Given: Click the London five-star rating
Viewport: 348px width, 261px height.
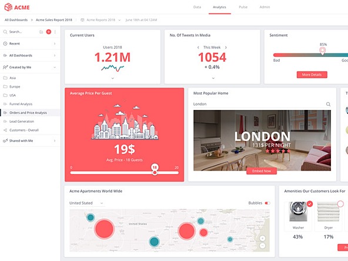Looking at the screenshot, I should pyautogui.click(x=278, y=151).
